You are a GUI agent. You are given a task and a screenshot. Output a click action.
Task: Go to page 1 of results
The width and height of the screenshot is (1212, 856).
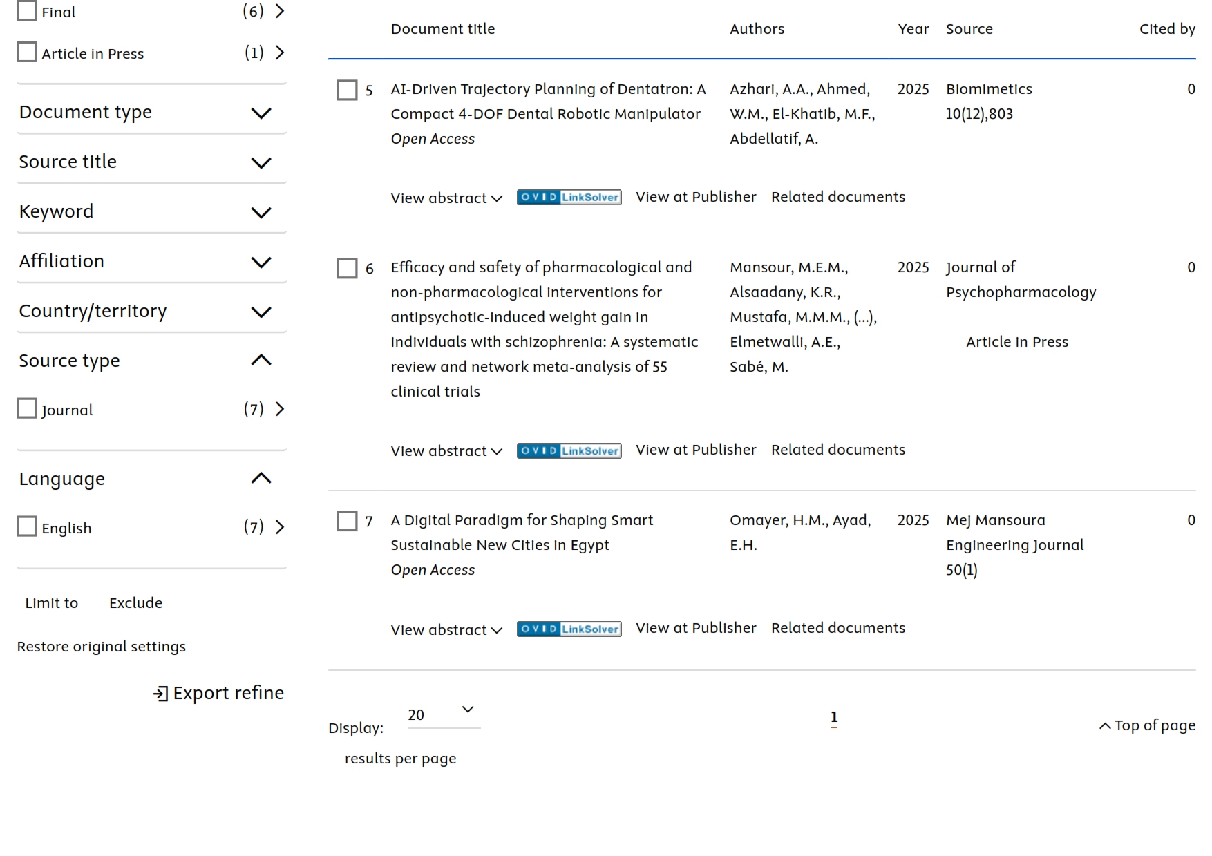[x=834, y=717]
